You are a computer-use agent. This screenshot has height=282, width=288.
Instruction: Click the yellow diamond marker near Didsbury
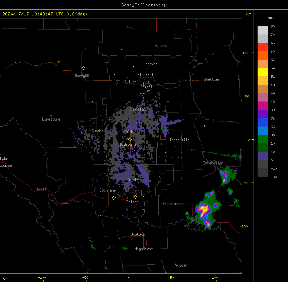click(130, 140)
